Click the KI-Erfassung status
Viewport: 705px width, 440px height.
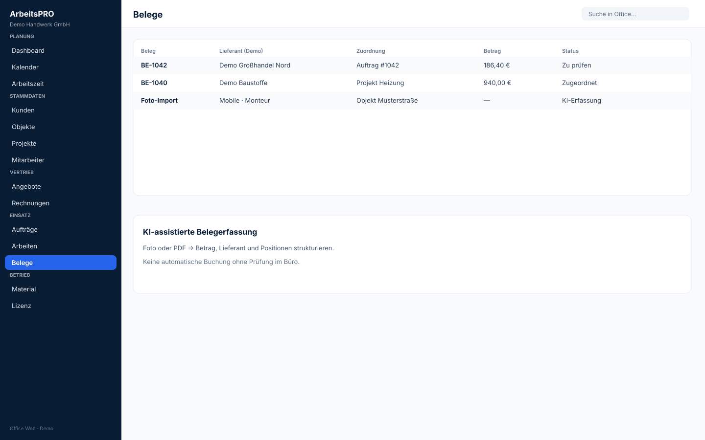coord(582,101)
